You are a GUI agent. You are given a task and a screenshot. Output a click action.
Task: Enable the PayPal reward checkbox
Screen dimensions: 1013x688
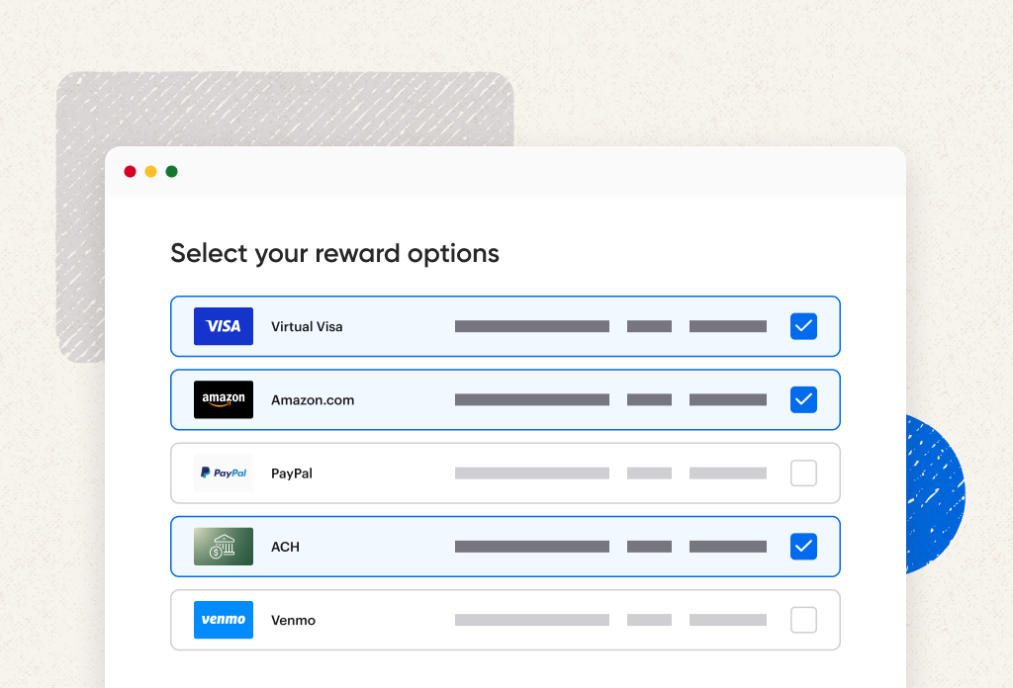coord(803,473)
